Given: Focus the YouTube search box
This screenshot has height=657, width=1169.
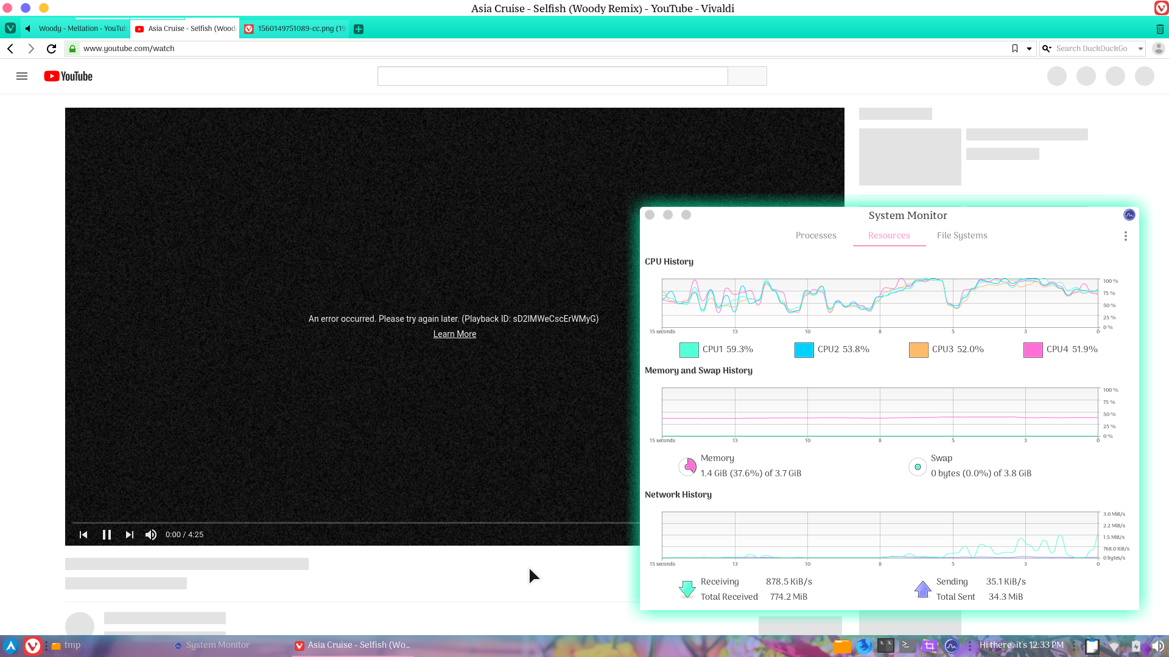Looking at the screenshot, I should (x=552, y=76).
